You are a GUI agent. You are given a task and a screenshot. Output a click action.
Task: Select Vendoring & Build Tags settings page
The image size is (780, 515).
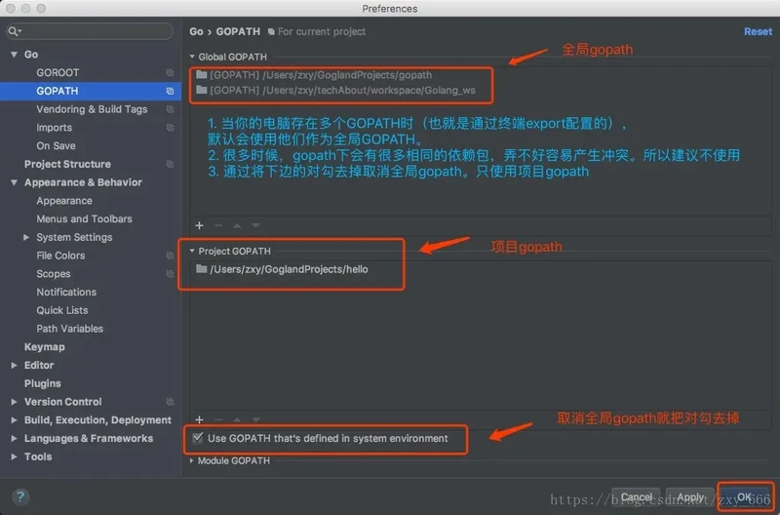[92, 109]
